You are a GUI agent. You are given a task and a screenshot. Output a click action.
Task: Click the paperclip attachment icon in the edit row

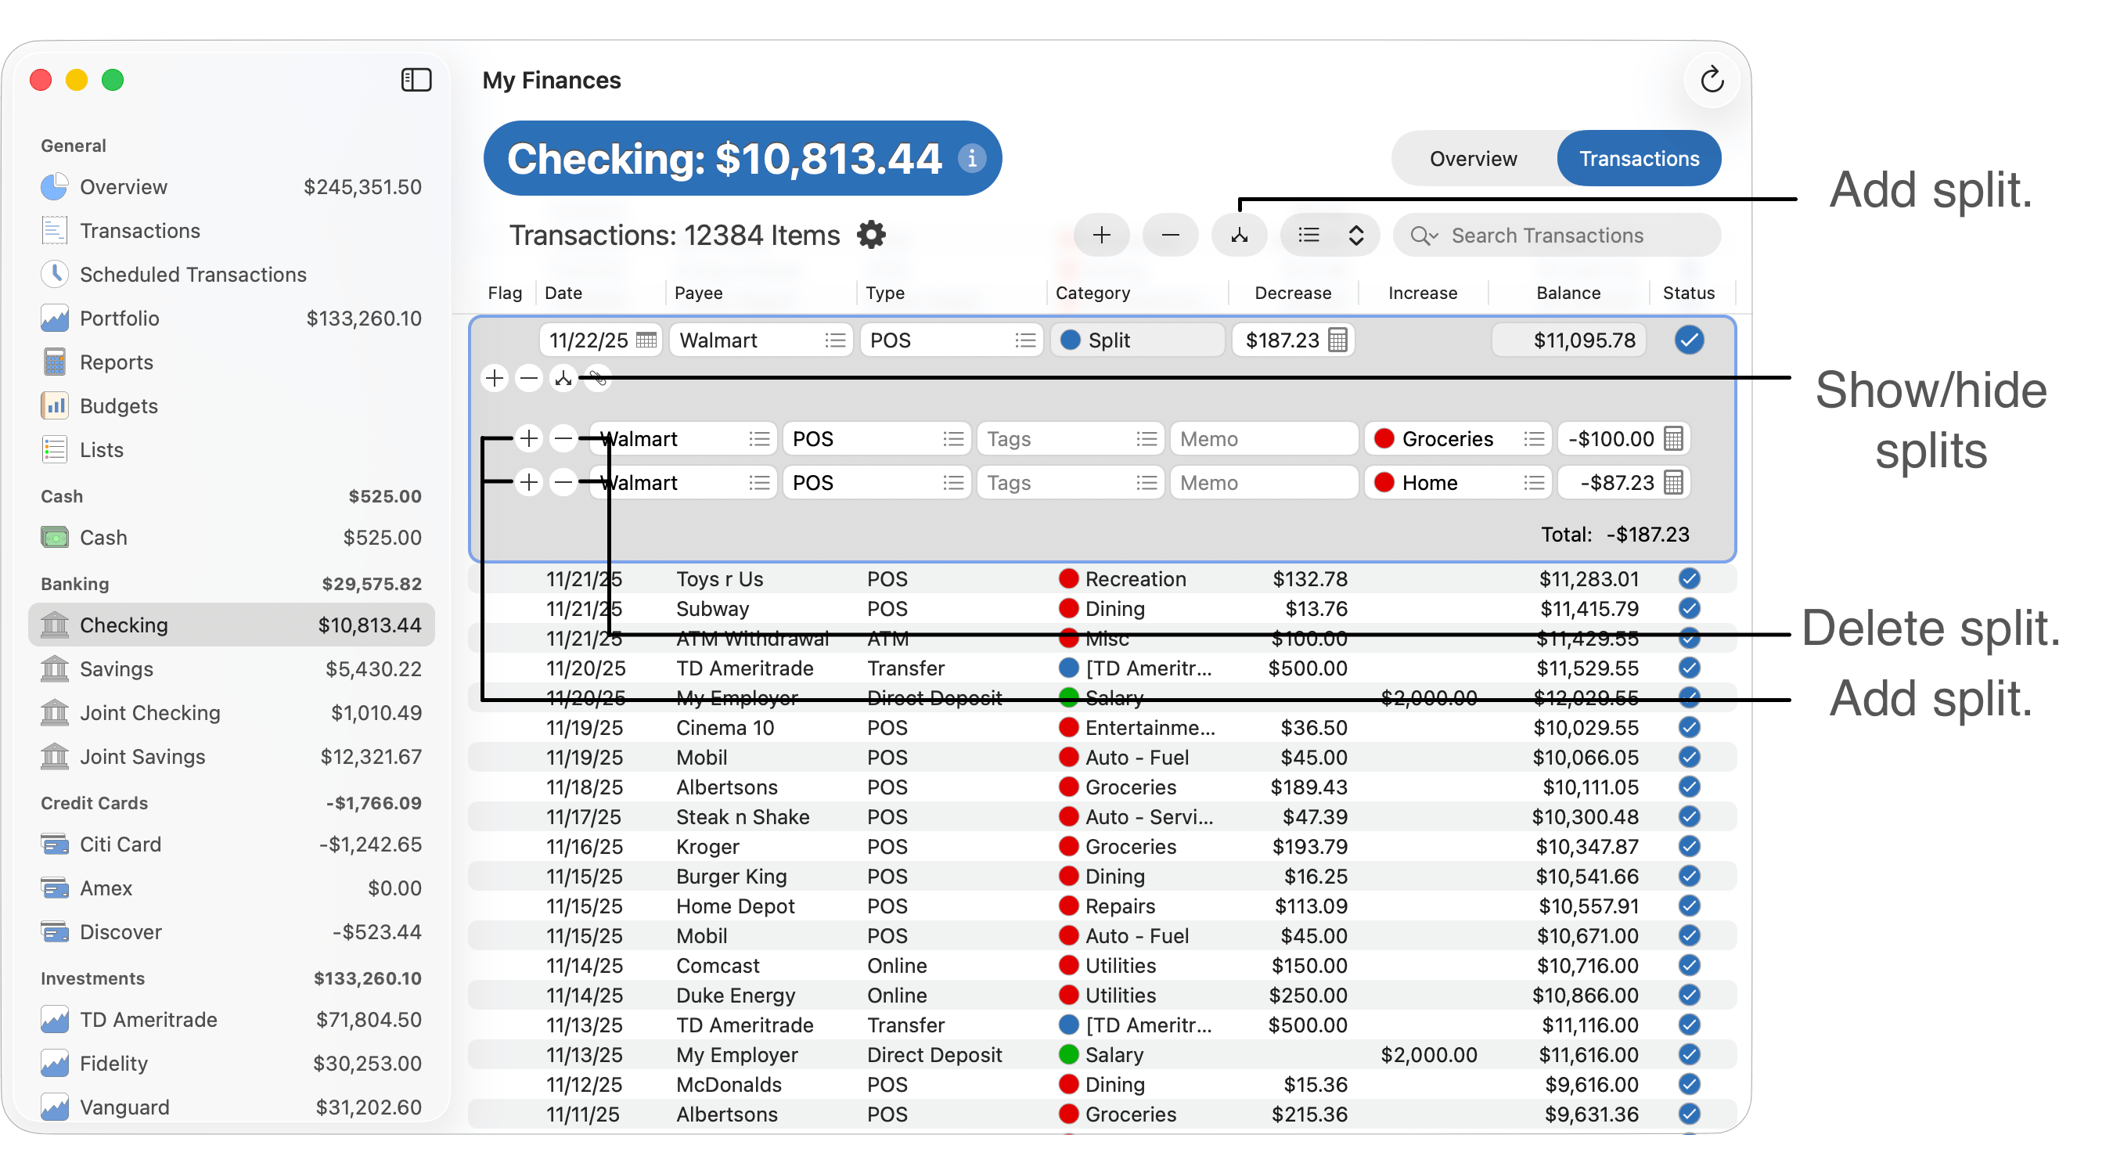coord(598,378)
